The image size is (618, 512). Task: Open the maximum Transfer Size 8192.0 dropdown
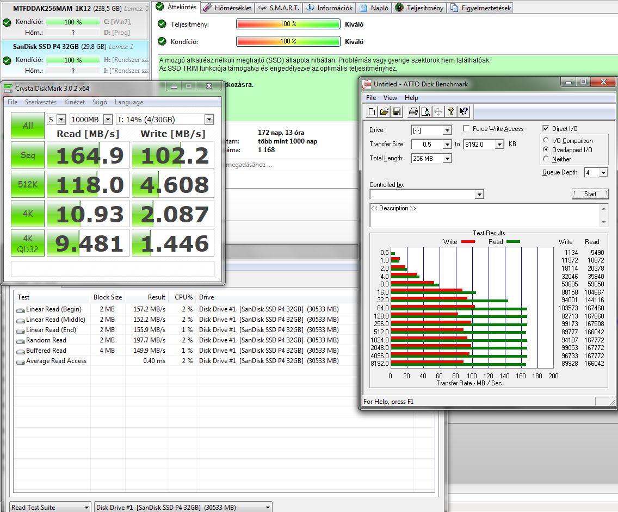499,145
